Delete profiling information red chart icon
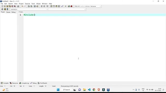This screenshot has width=166, height=93. click(x=72, y=6)
